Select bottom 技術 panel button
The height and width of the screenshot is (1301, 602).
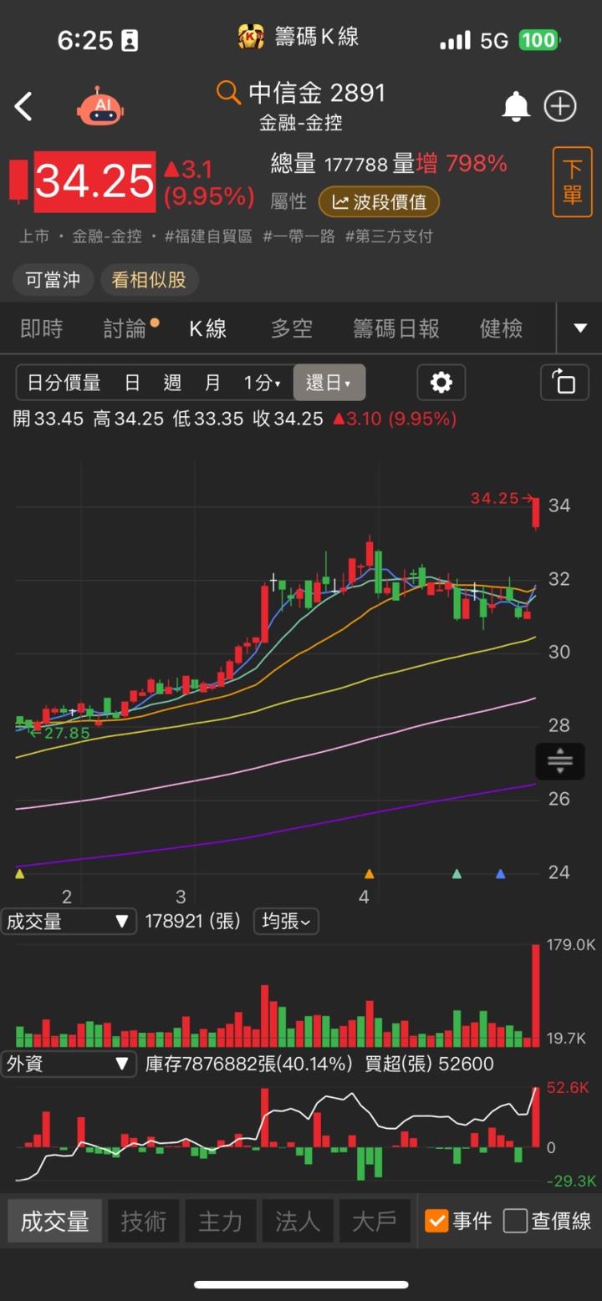tap(143, 1221)
